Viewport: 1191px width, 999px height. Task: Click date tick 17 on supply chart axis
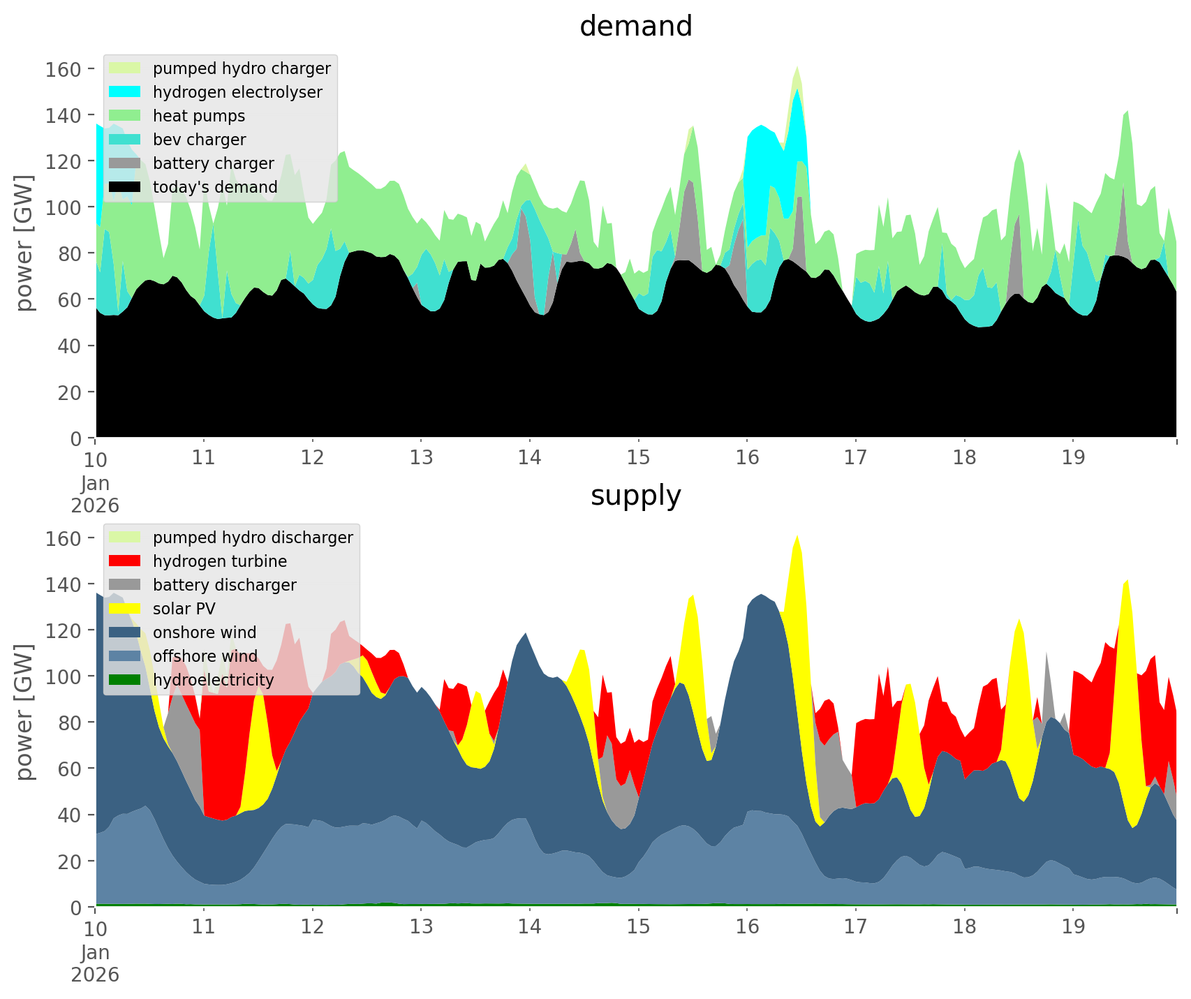[855, 927]
